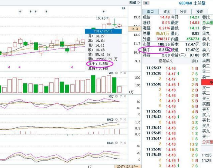Click the 14.3 price label on axis
213x168 pixels.
coord(134,29)
